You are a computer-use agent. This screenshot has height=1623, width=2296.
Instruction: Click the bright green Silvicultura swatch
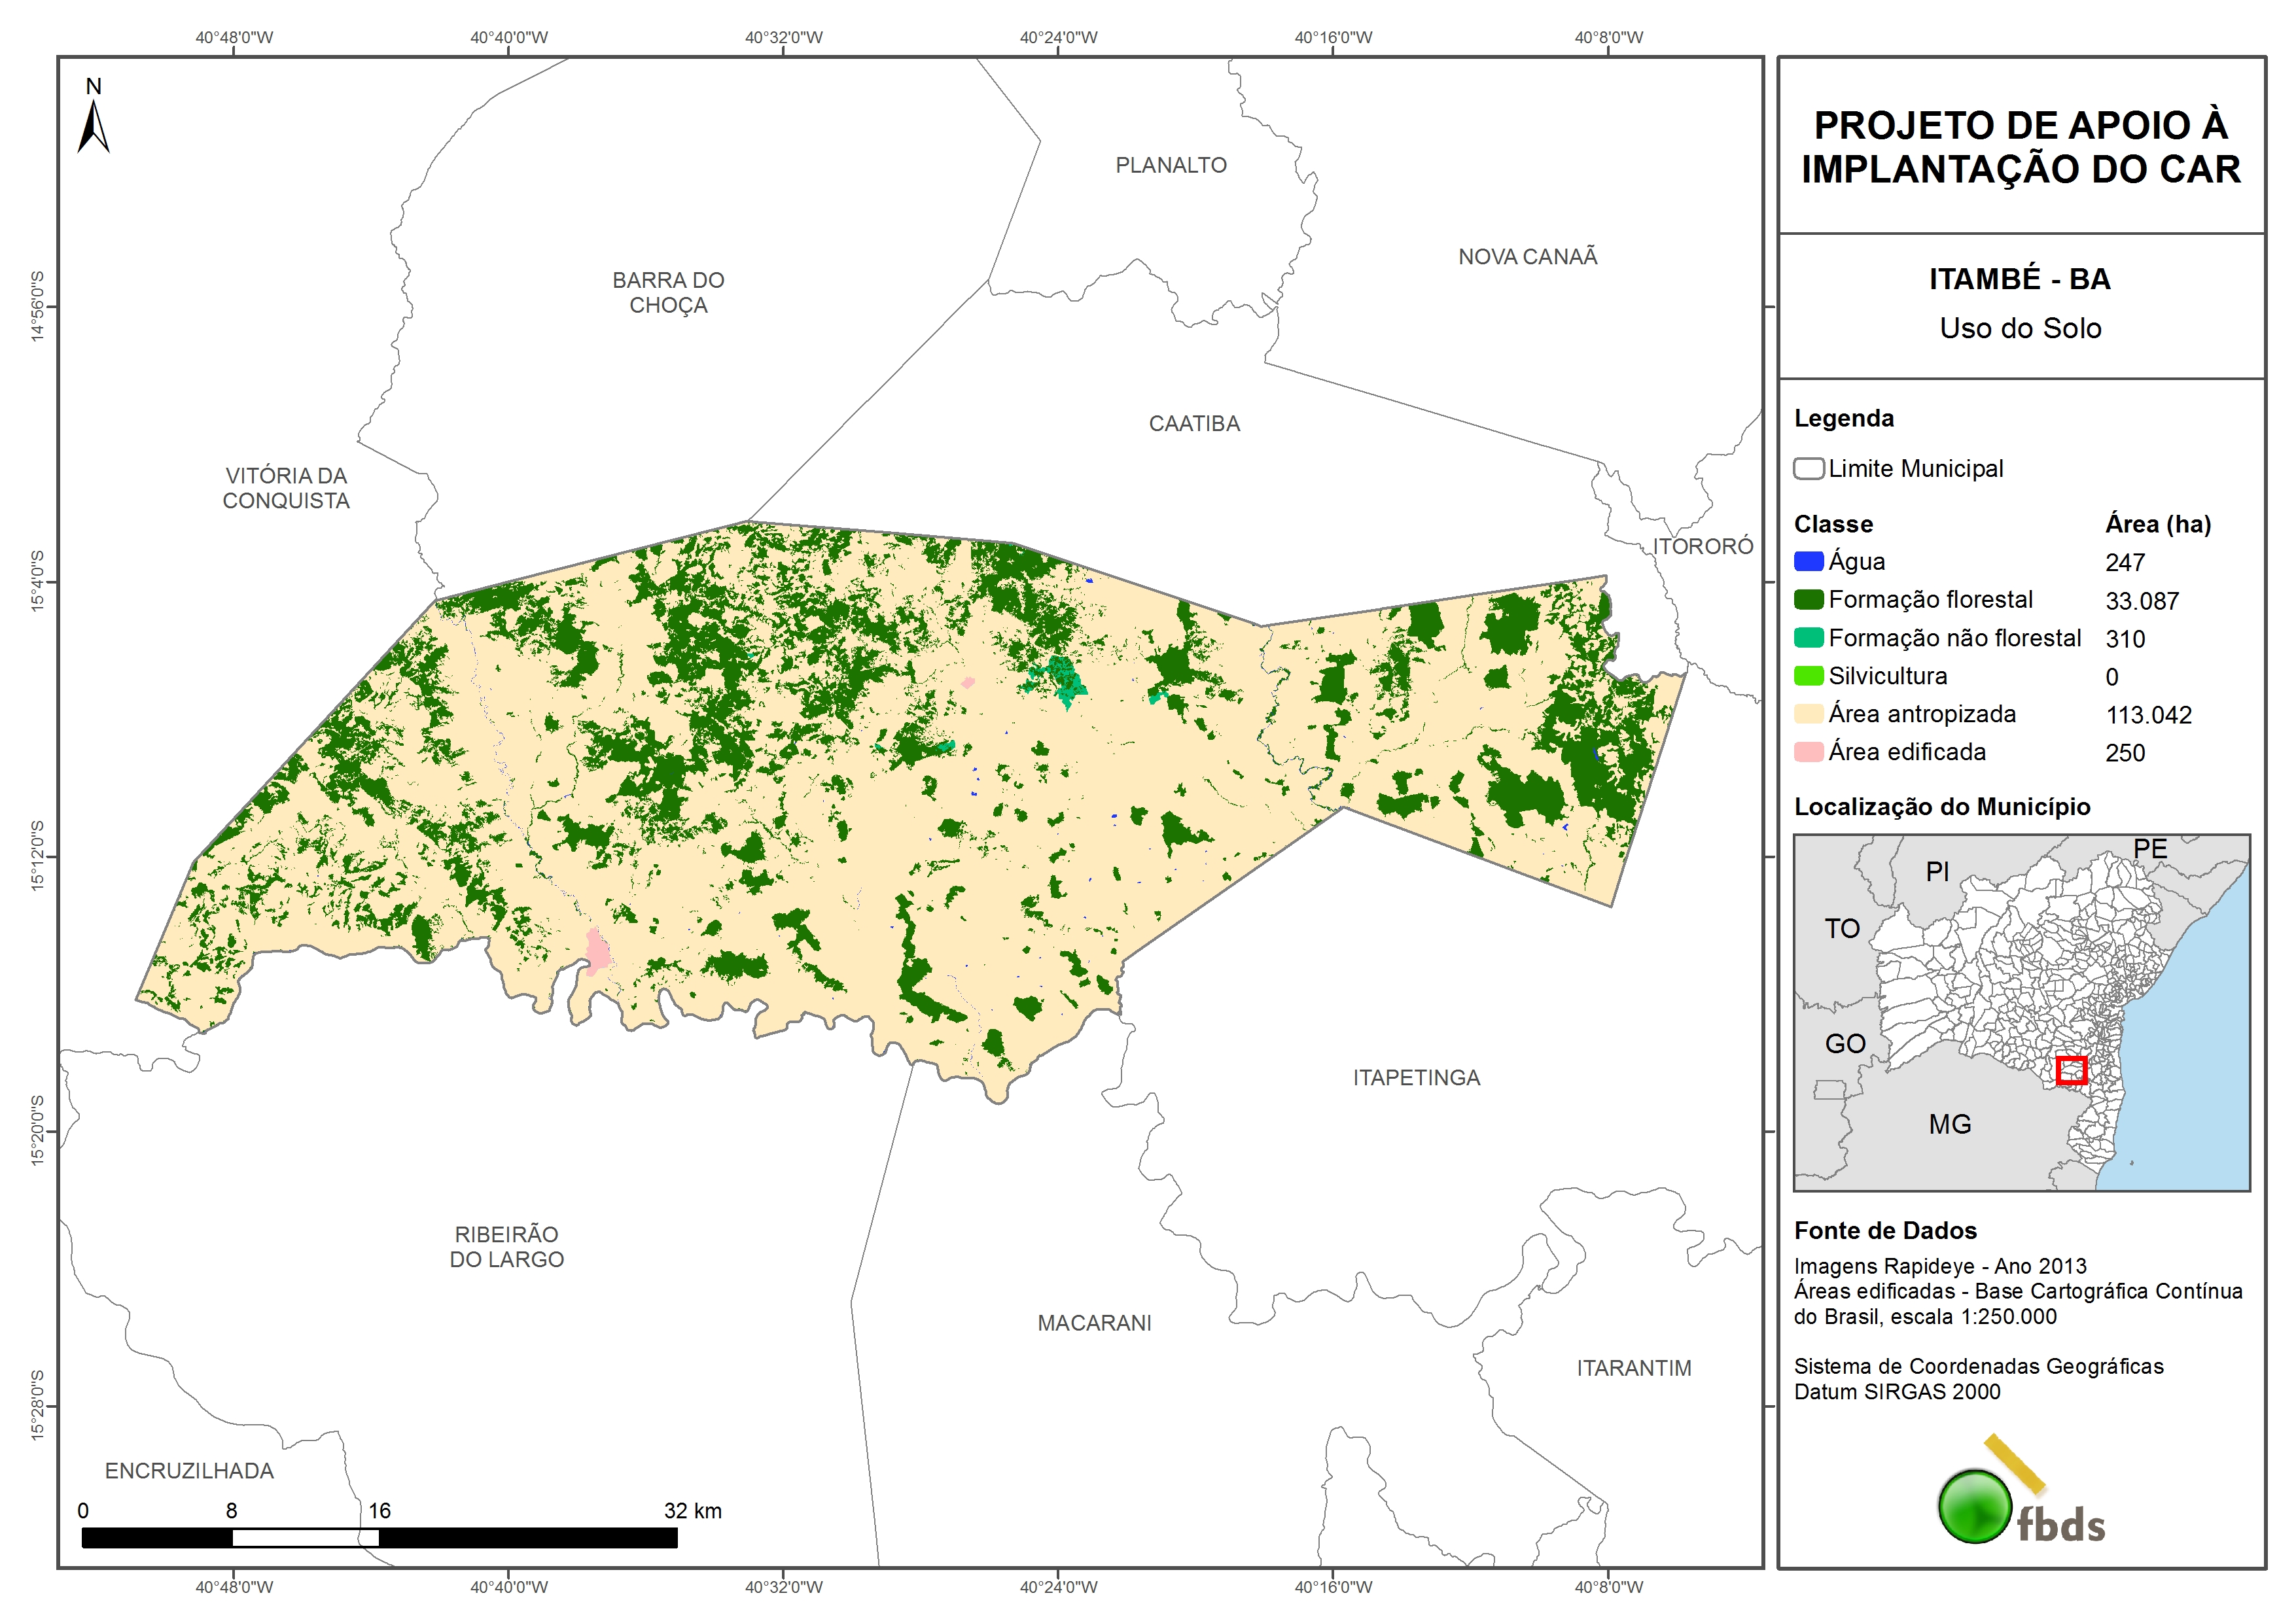[x=1808, y=676]
